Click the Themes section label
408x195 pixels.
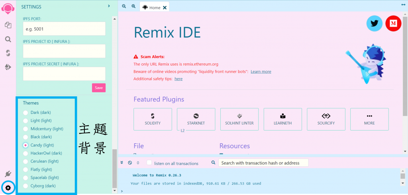click(x=31, y=103)
